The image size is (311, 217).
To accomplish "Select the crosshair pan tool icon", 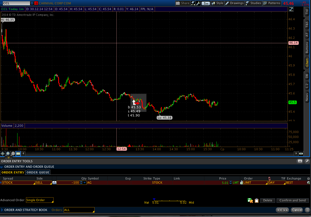I will (2, 154).
